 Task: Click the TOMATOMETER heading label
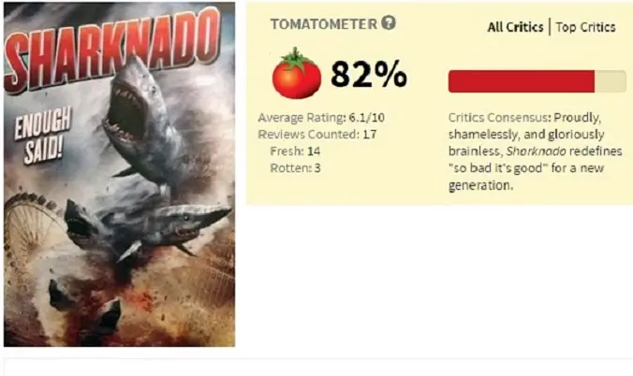(323, 23)
